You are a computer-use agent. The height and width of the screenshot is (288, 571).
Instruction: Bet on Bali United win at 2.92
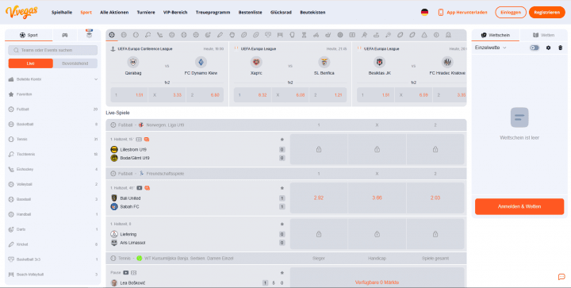319,198
